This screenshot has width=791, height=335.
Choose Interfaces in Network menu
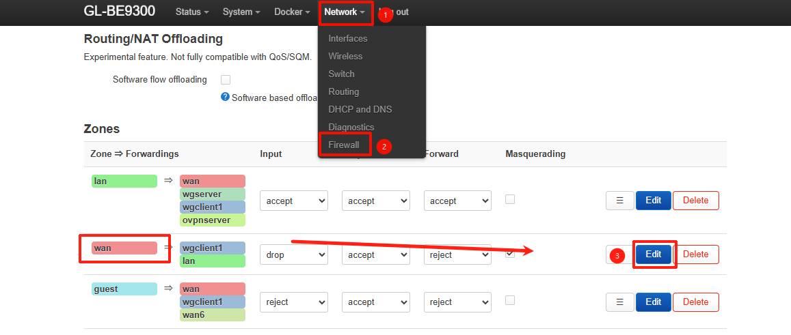[347, 38]
